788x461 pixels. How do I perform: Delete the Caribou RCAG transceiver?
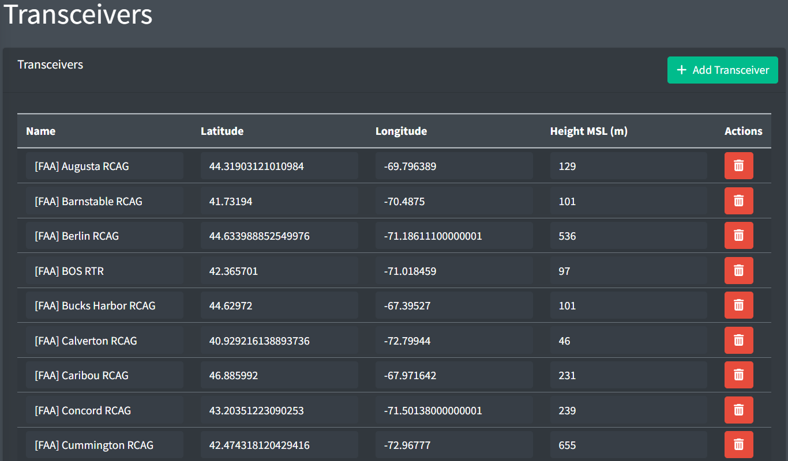pos(738,375)
